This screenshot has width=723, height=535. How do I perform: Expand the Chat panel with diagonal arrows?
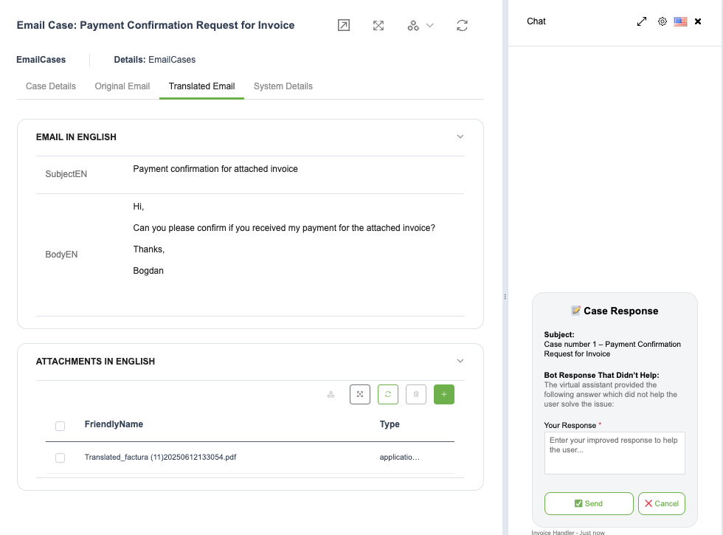click(x=642, y=21)
